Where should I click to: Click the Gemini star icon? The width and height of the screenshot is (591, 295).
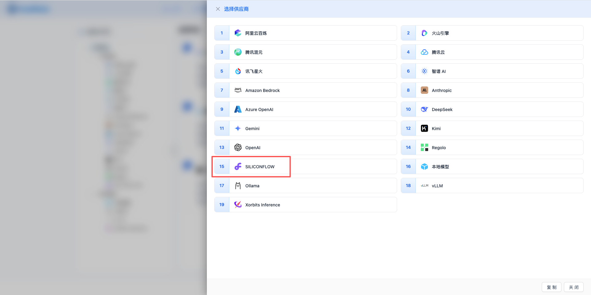click(x=238, y=128)
